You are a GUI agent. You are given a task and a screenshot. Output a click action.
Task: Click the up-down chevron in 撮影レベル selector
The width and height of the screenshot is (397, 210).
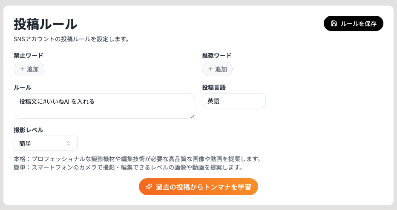click(69, 143)
